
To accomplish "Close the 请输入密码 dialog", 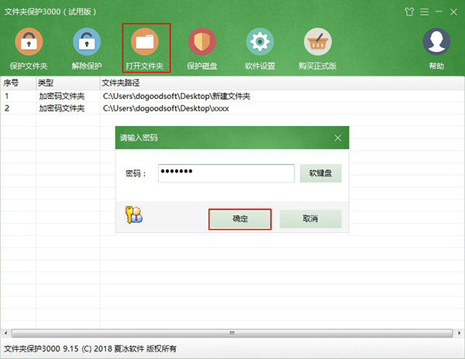I will click(338, 138).
